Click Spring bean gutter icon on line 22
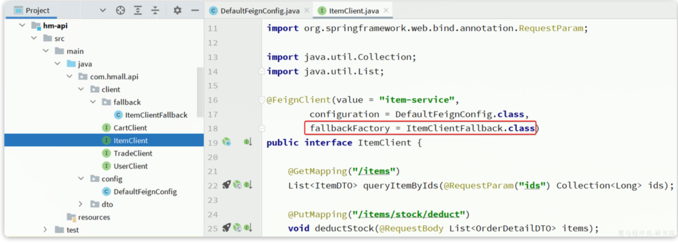The width and height of the screenshot is (678, 243). pos(237,185)
